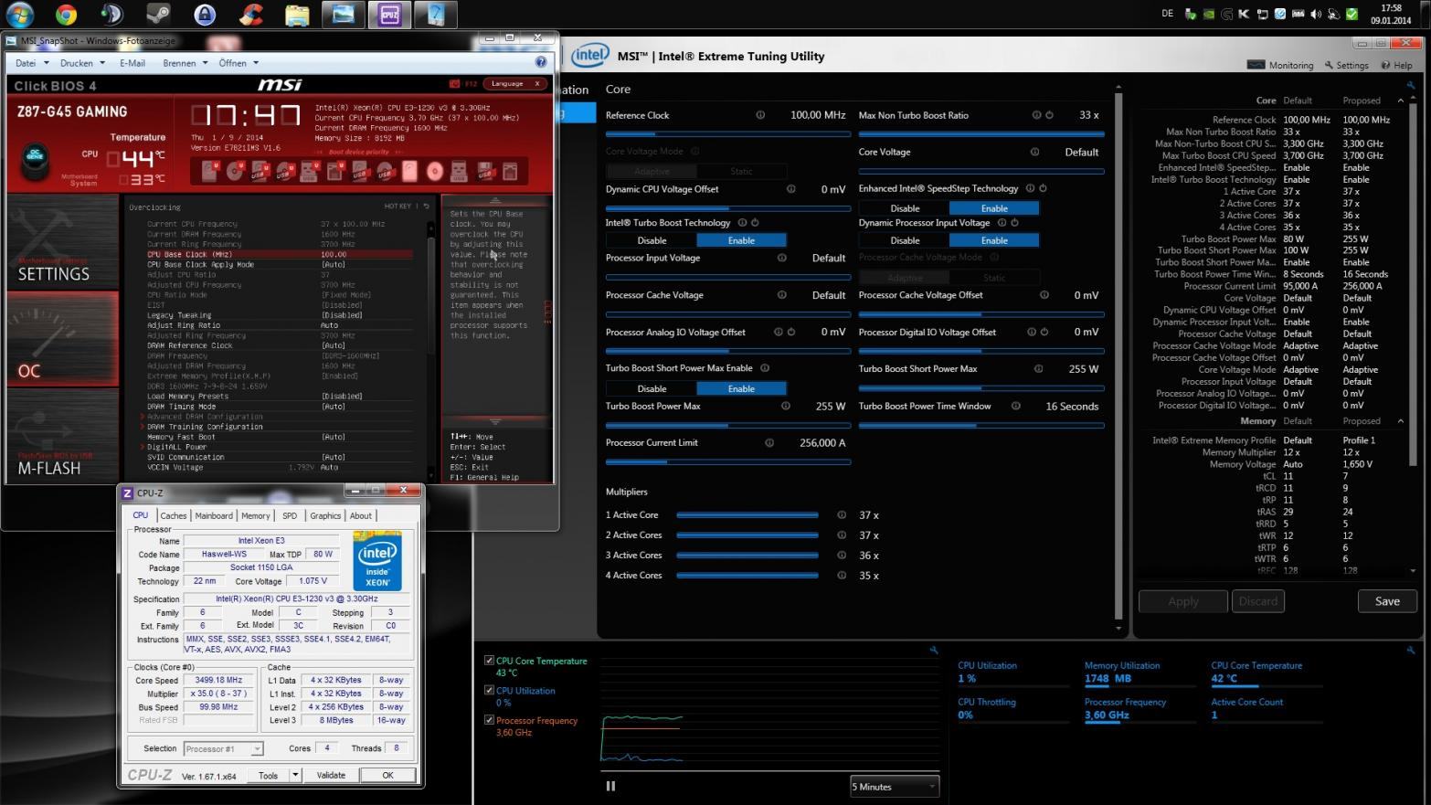Collapse the Core section in summary panel
Screen dimensions: 1431x805
pos(1401,101)
